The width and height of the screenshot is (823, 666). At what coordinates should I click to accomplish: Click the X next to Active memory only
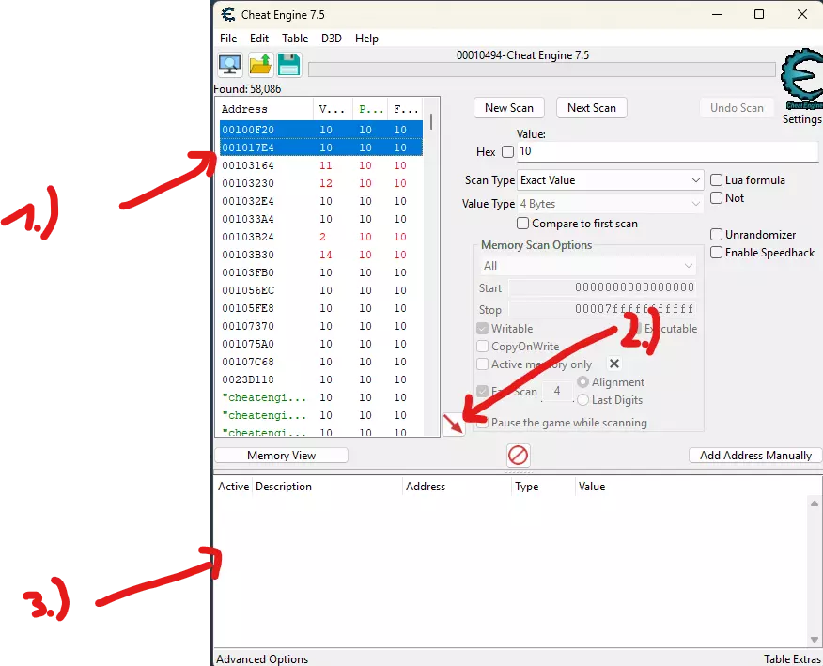pyautogui.click(x=614, y=364)
